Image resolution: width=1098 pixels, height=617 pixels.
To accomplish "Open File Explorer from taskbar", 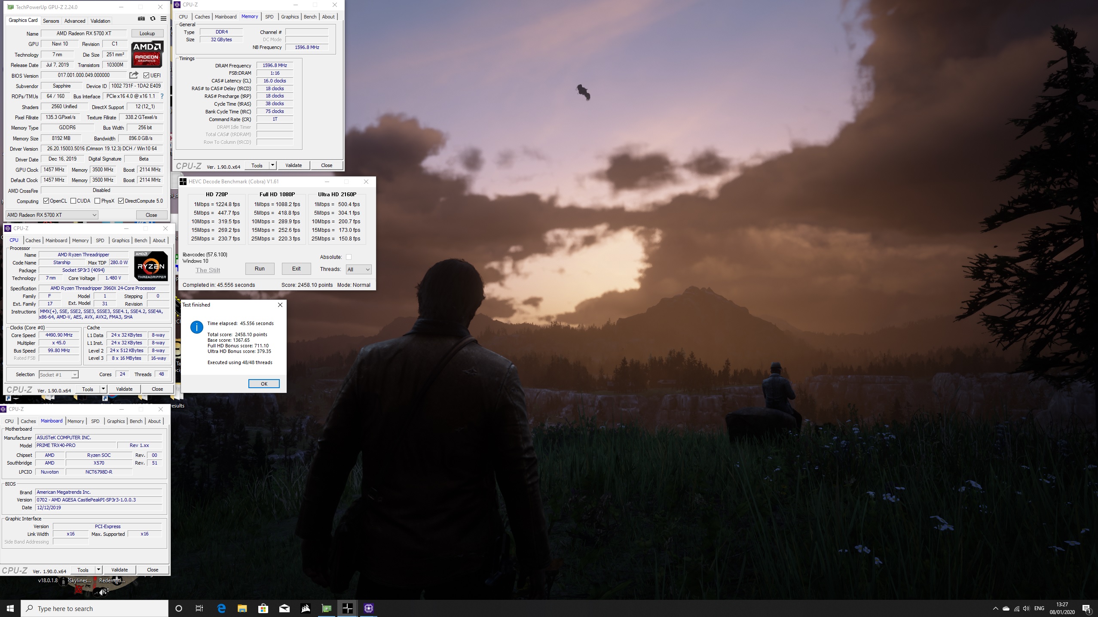I will 242,608.
